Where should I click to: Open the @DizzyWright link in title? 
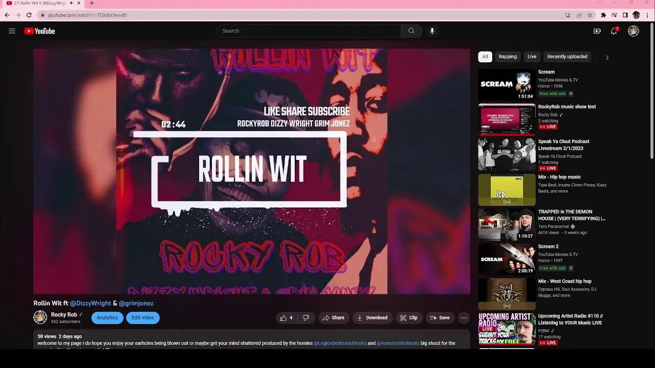(x=91, y=303)
